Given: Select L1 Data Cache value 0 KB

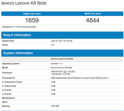Looking at the screenshot, I should coord(53,86).
